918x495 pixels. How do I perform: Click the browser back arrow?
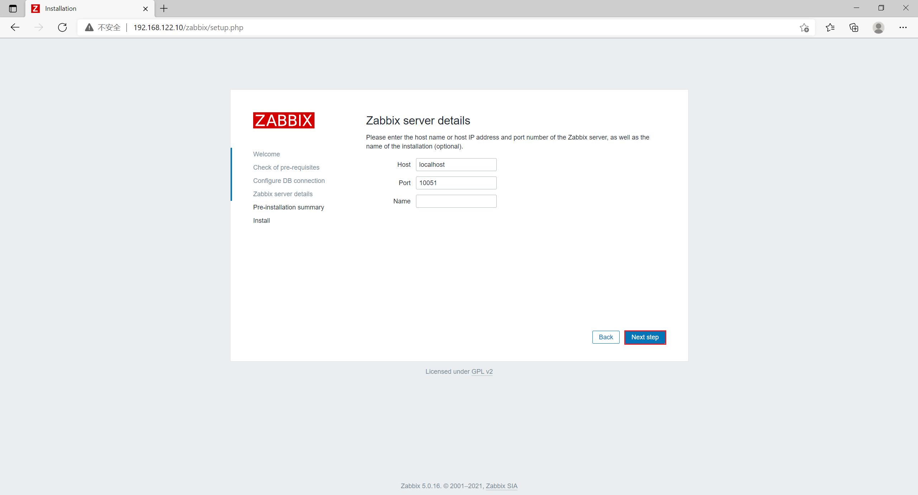[x=15, y=27]
